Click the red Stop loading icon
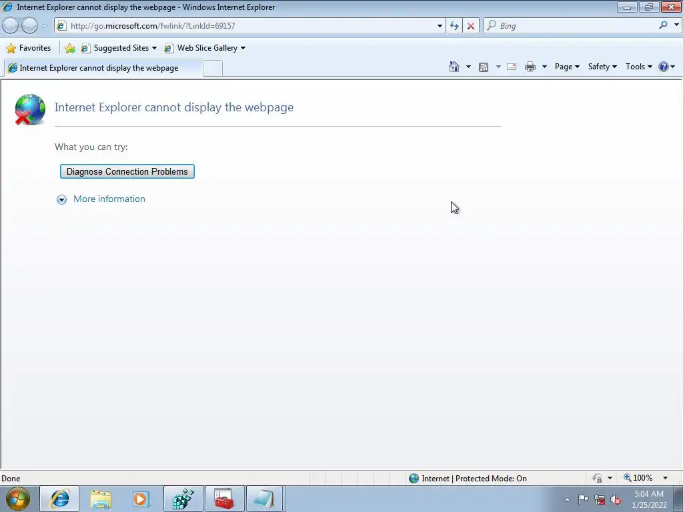This screenshot has height=512, width=683. coord(471,26)
